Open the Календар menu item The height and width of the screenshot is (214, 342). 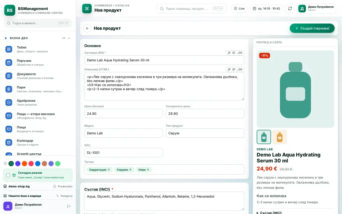(x=38, y=142)
